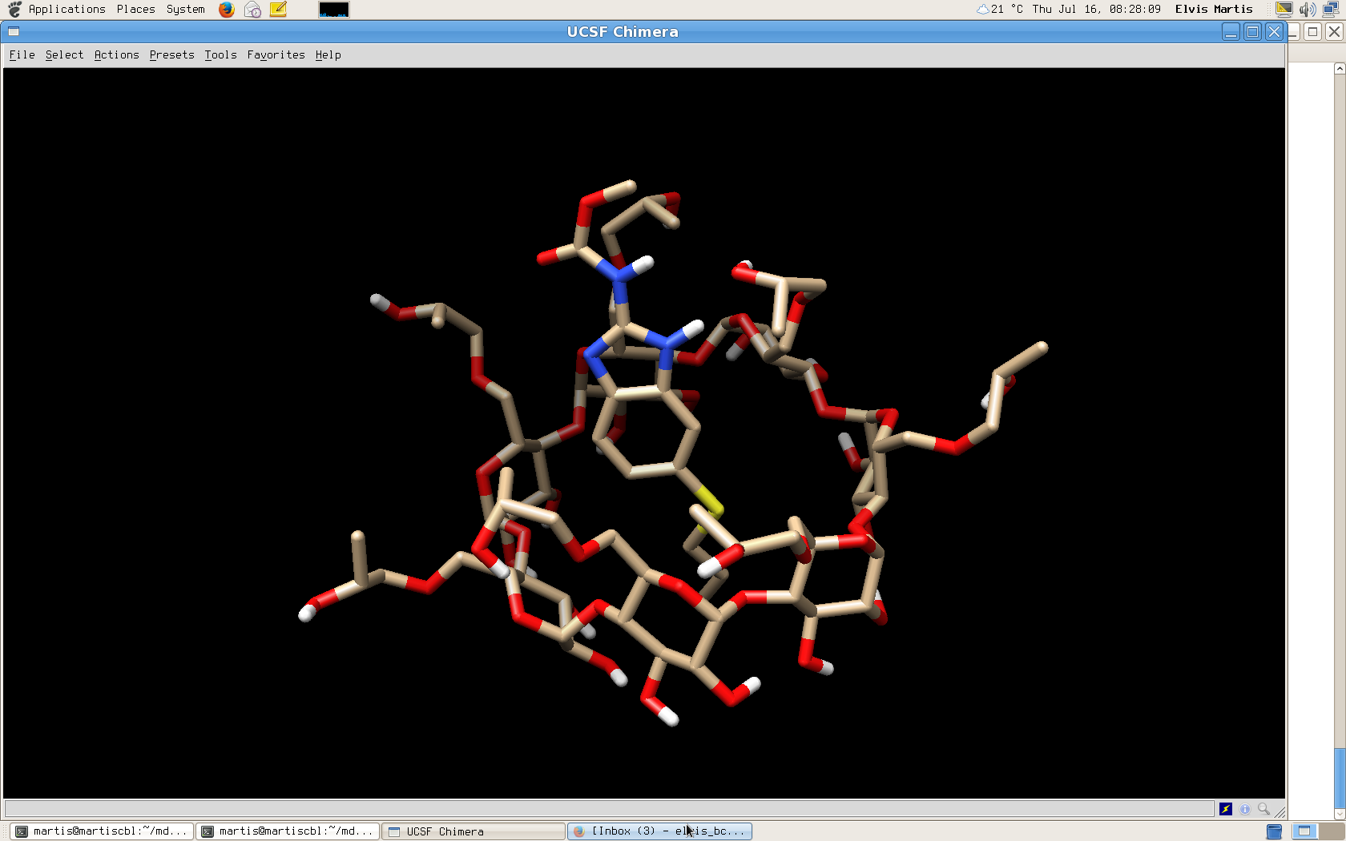Click the display settings tray icon
This screenshot has width=1346, height=841.
[1284, 10]
